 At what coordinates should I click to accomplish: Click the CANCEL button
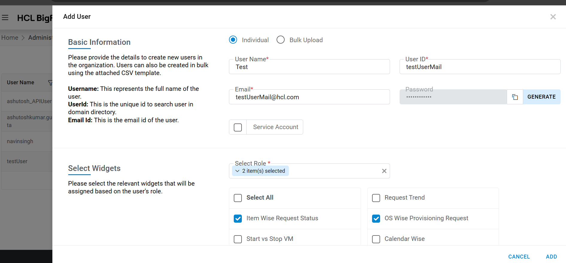[x=519, y=256]
